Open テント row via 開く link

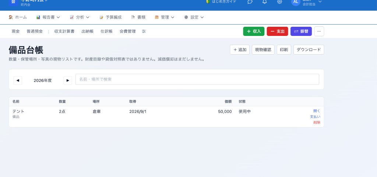click(x=317, y=111)
